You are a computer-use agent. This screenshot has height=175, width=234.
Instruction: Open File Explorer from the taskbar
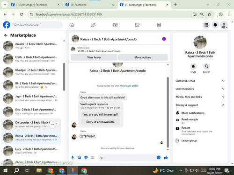point(39,170)
